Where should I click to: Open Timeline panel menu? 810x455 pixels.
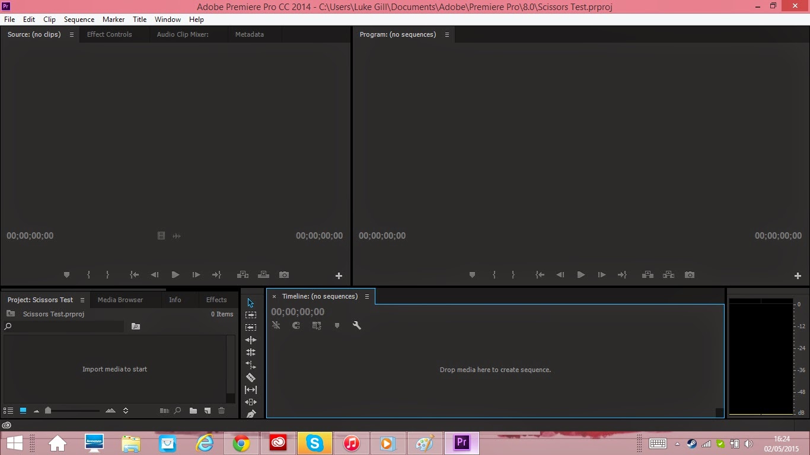point(367,296)
